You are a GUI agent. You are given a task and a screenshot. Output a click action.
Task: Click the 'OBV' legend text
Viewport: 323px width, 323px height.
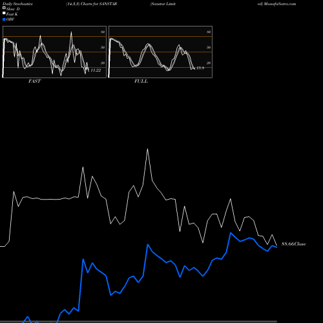click(x=10, y=19)
